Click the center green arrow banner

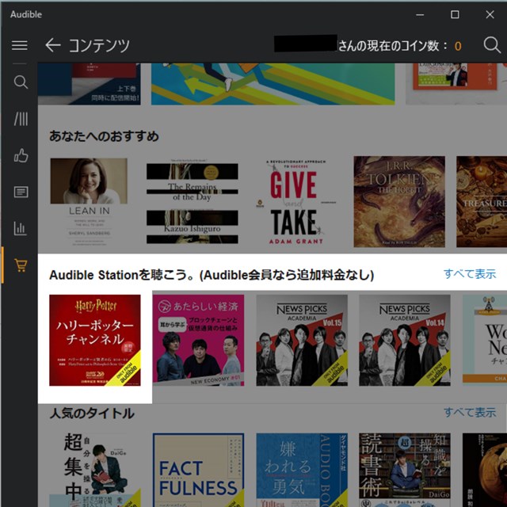273,84
